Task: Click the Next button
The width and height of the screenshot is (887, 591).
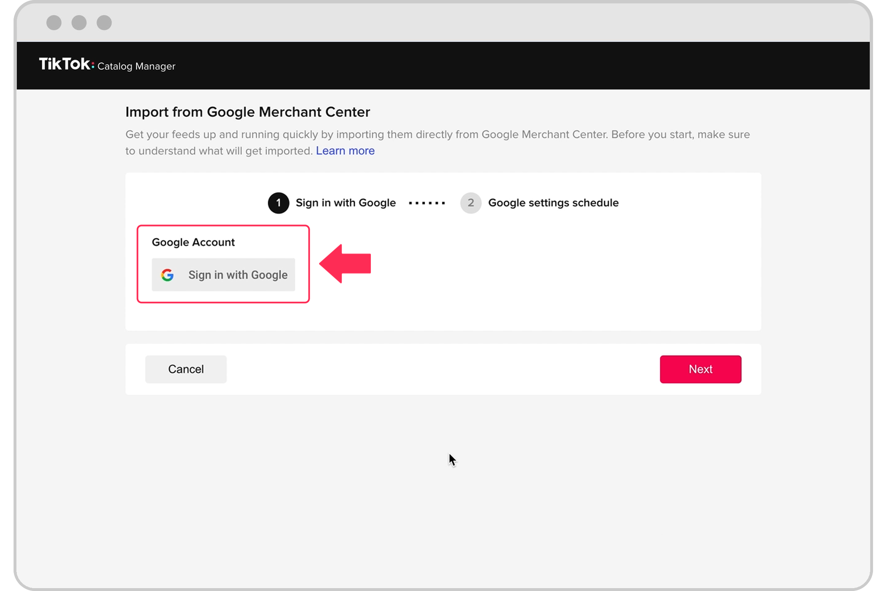Action: [x=700, y=369]
